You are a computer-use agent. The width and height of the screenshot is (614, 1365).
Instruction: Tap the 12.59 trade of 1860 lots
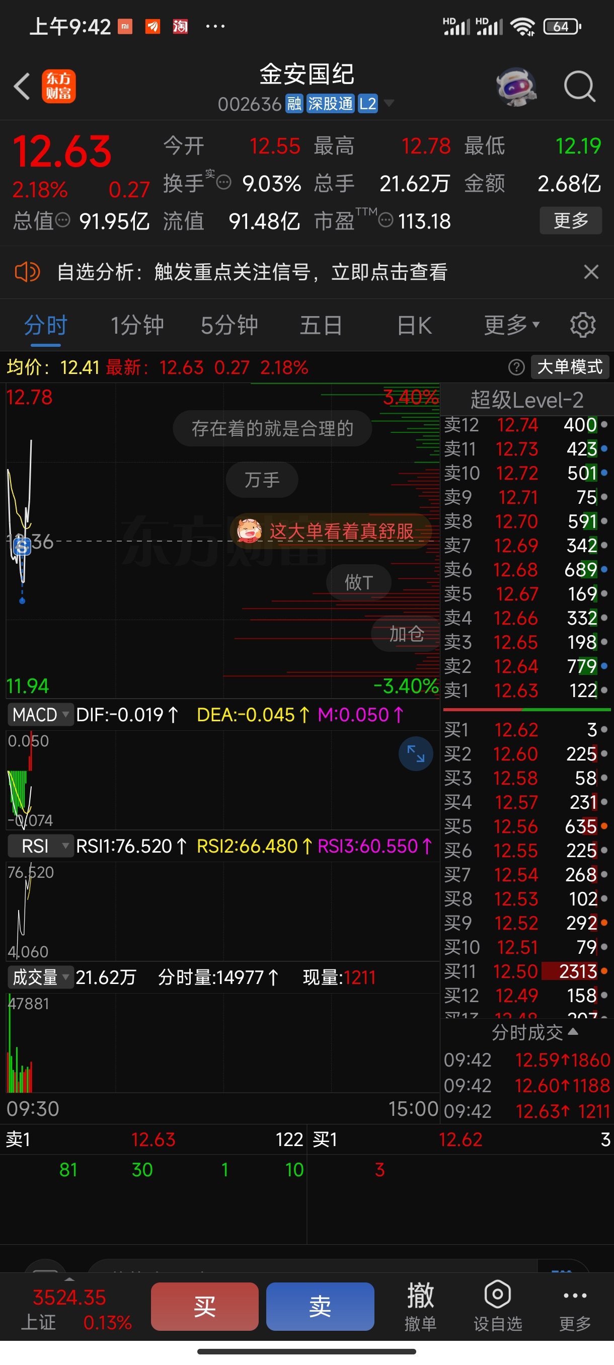[x=526, y=1060]
